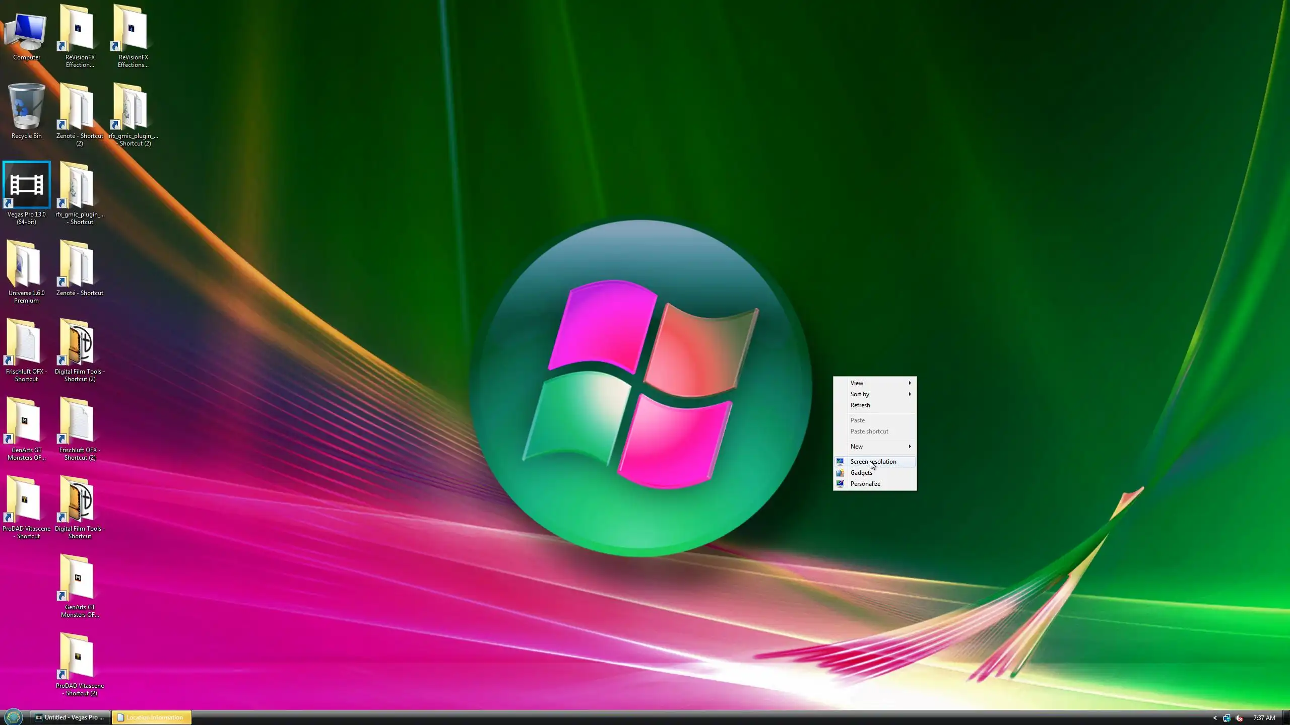Click the muted volume tray icon
This screenshot has width=1290, height=725.
click(x=1239, y=718)
